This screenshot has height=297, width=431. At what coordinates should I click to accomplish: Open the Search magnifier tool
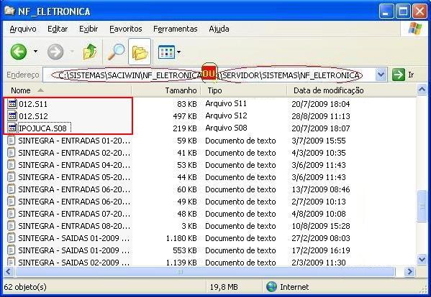pos(116,52)
